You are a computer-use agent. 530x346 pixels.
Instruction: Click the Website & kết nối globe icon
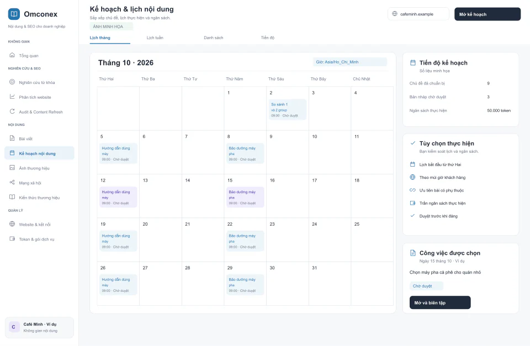[12, 224]
